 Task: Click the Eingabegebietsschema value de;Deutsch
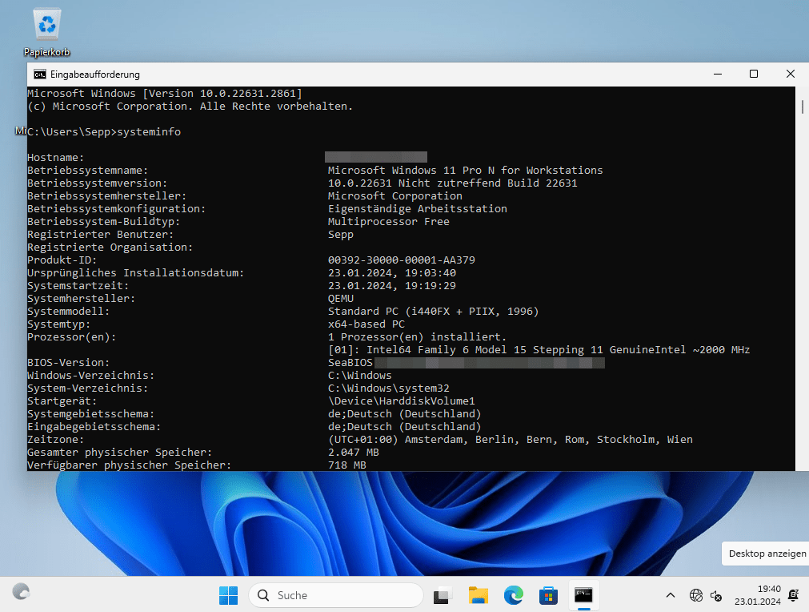(x=405, y=427)
